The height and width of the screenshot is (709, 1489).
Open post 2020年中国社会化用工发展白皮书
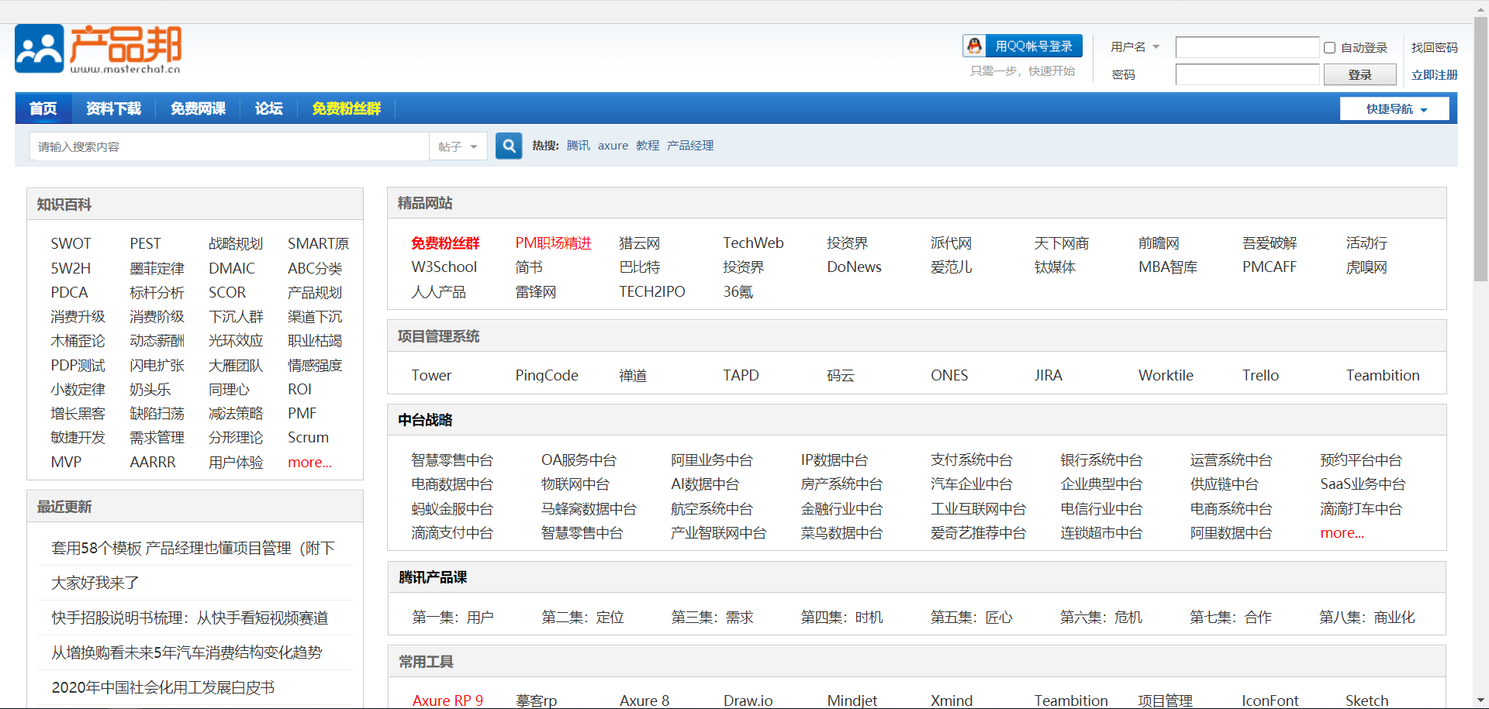coord(163,687)
